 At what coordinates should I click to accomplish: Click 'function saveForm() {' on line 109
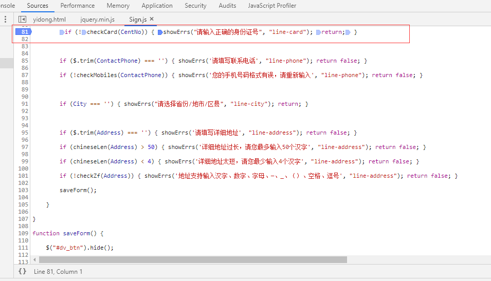pyautogui.click(x=68, y=233)
